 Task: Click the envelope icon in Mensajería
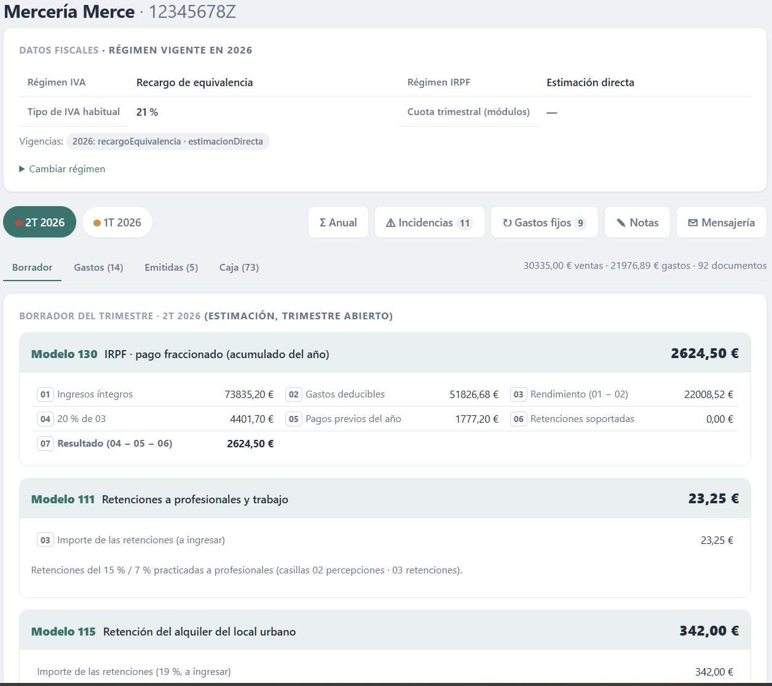pyautogui.click(x=693, y=223)
